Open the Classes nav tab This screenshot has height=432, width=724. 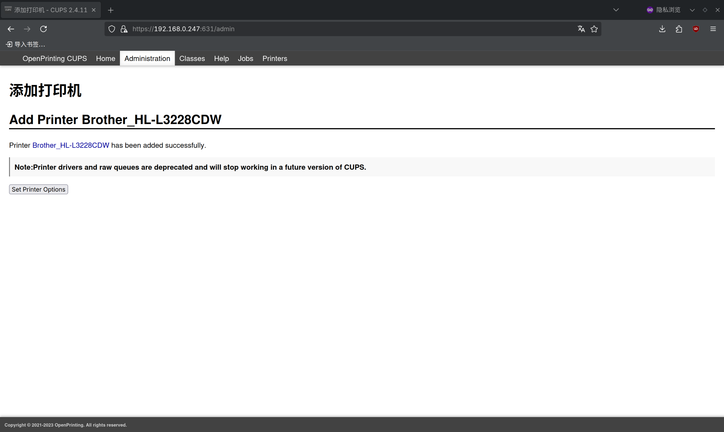192,58
